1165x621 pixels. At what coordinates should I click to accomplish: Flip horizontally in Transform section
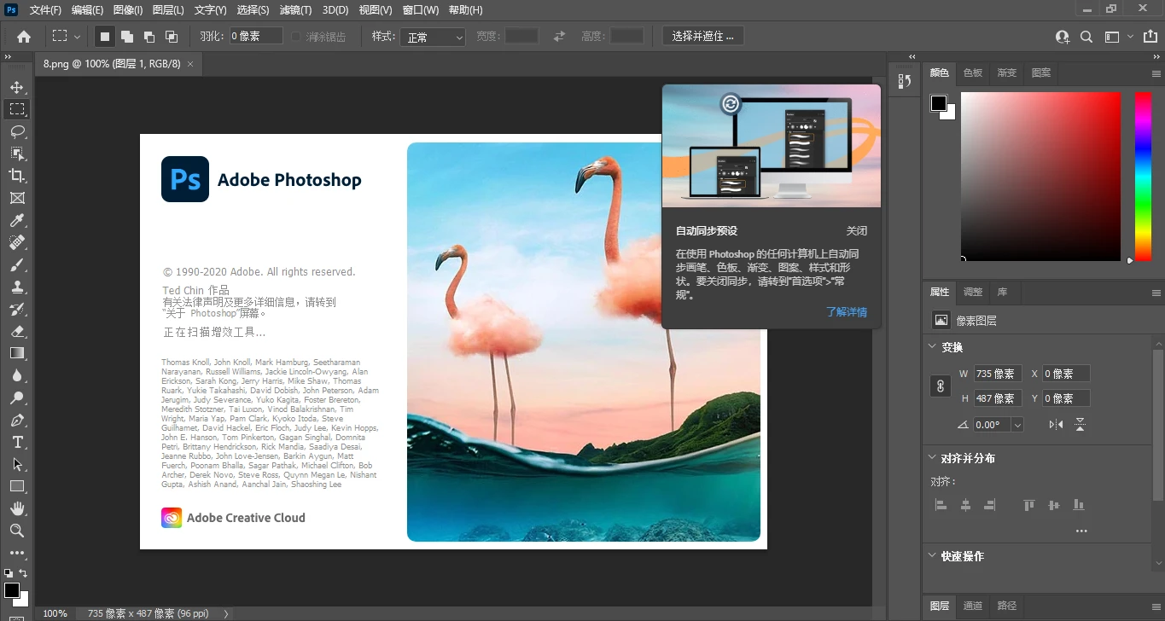[x=1056, y=424]
